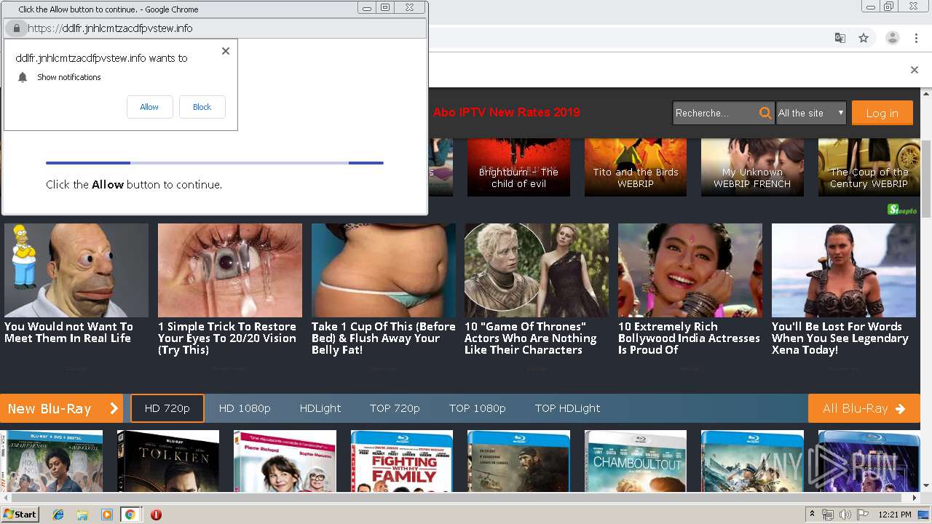Open the All the site dropdown
The image size is (932, 524).
[811, 113]
